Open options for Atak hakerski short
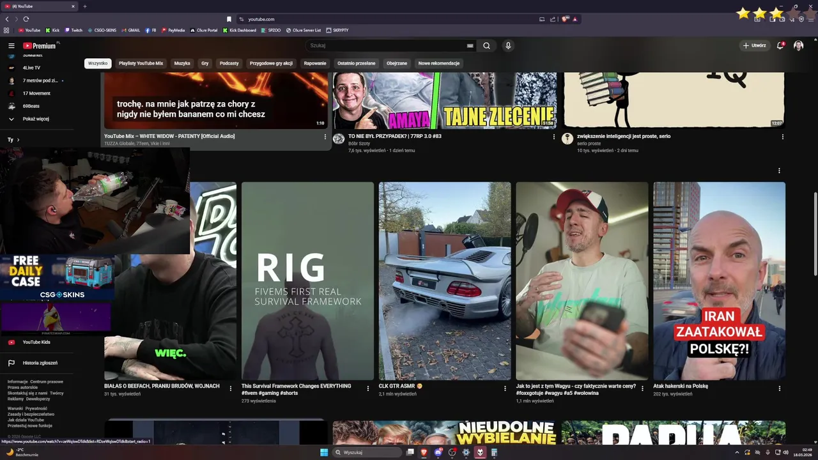 (x=779, y=388)
